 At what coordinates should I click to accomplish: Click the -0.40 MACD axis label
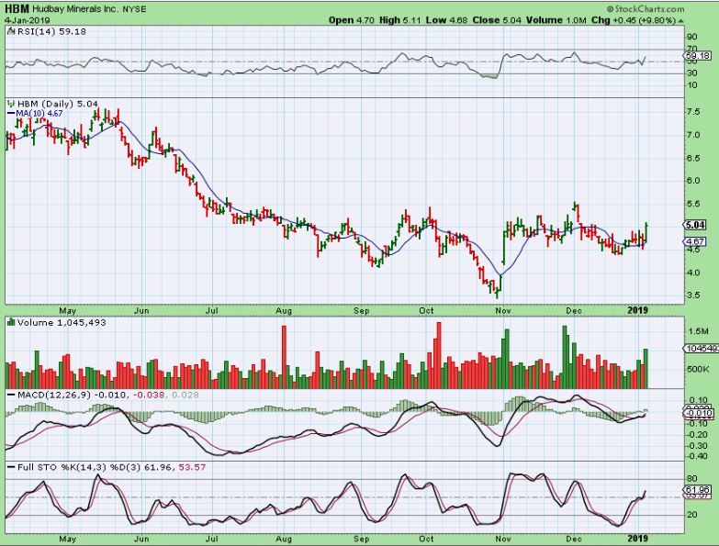pyautogui.click(x=699, y=456)
